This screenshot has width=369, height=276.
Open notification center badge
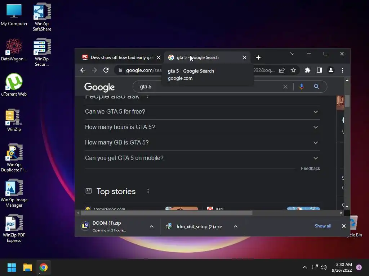[359, 267]
